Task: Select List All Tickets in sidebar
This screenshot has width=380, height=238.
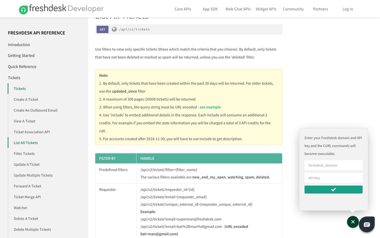Action: (26, 142)
